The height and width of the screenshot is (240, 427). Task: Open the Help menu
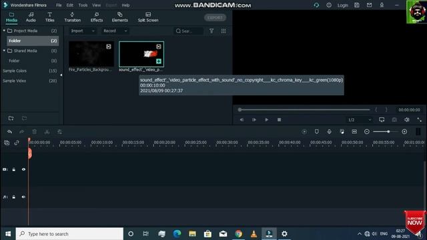coord(125,5)
